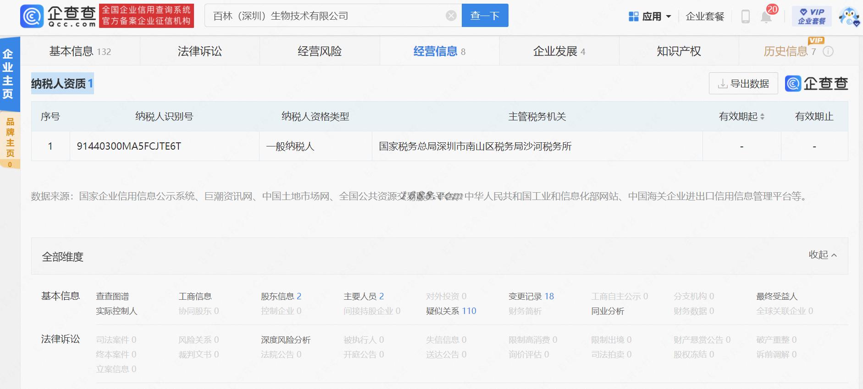
Task: Open the Qcc.com logo homepage
Action: click(58, 16)
